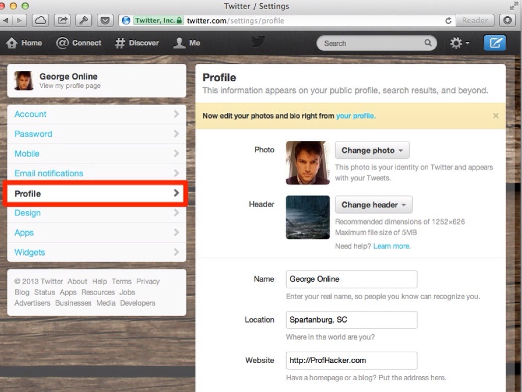Viewport: 522px width, 392px height.
Task: Open Safari downloads arrow icon
Action: [x=507, y=20]
